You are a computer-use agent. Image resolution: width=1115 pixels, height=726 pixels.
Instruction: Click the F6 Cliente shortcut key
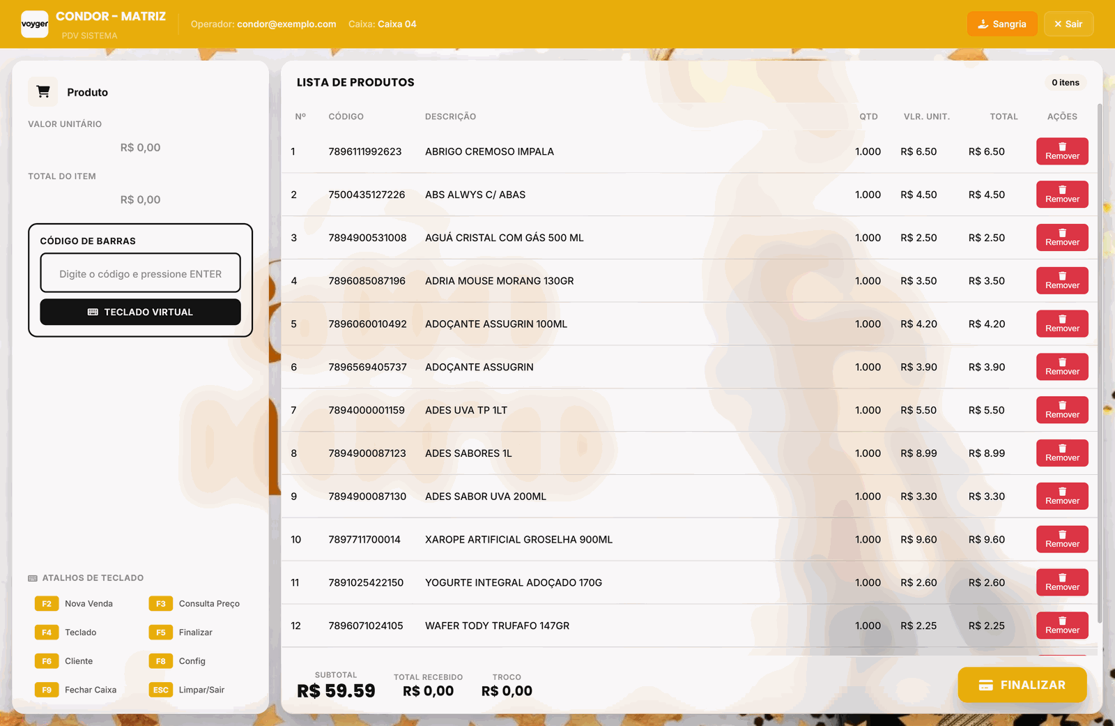(x=47, y=661)
